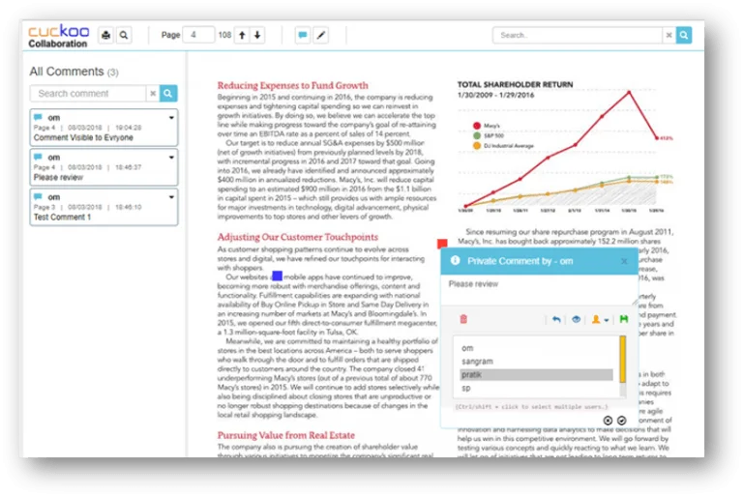Run document search with blue search button
Image resolution: width=743 pixels, height=496 pixels.
tap(684, 35)
